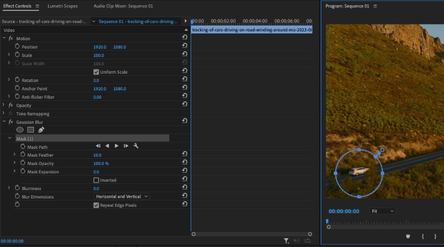Uncheck the Uniform Scale checkbox
The width and height of the screenshot is (444, 247).
tap(96, 72)
